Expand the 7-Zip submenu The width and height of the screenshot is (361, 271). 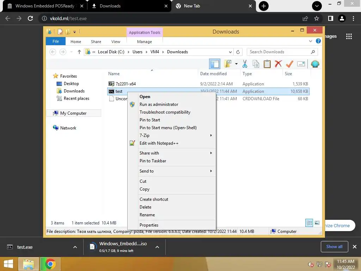pos(172,135)
